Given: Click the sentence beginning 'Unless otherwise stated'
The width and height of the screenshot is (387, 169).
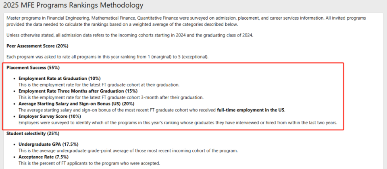Looking at the screenshot, I should pyautogui.click(x=130, y=35).
